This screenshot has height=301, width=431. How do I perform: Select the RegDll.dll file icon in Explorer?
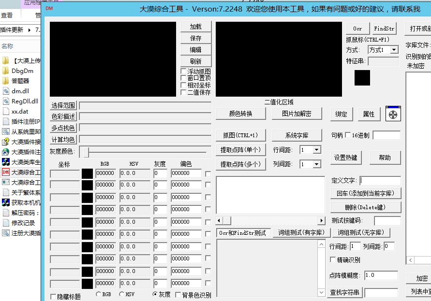coord(5,101)
